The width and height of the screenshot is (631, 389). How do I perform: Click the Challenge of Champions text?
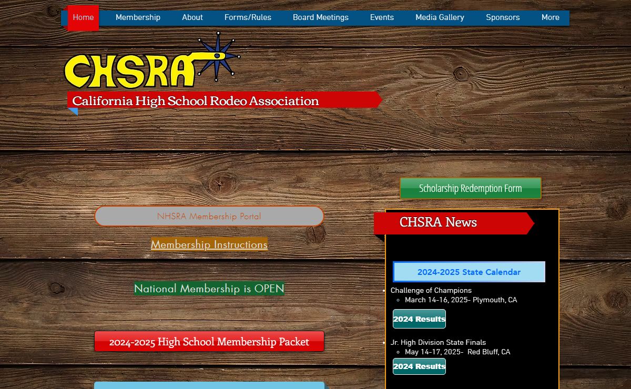pyautogui.click(x=431, y=291)
